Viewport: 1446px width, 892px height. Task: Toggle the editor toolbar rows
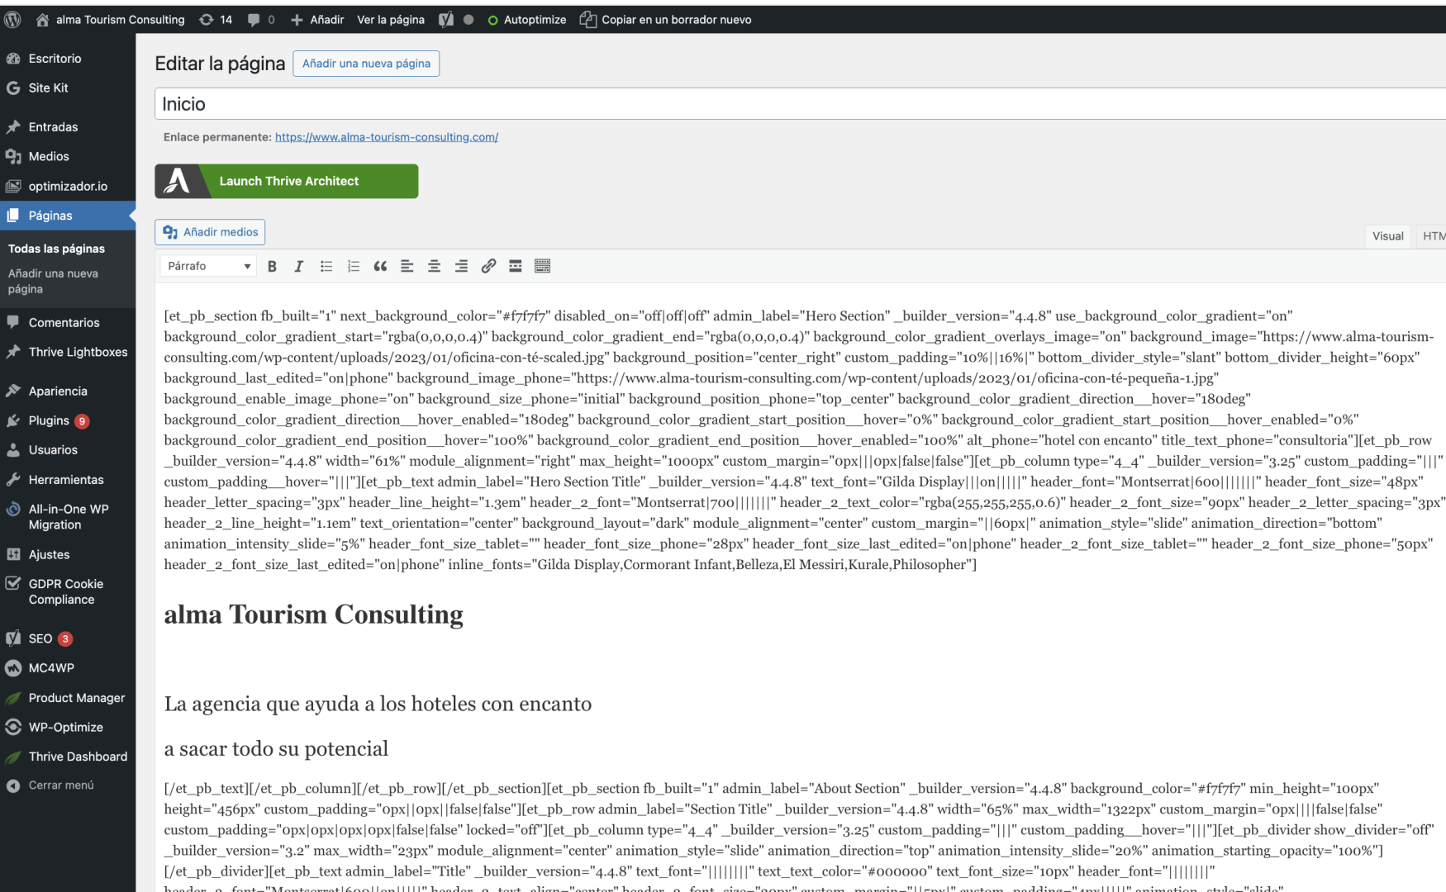[543, 266]
